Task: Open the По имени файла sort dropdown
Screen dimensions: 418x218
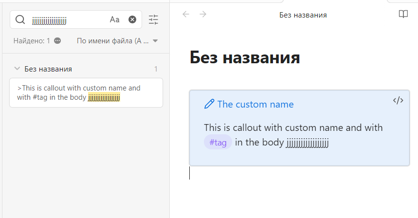Action: 117,41
